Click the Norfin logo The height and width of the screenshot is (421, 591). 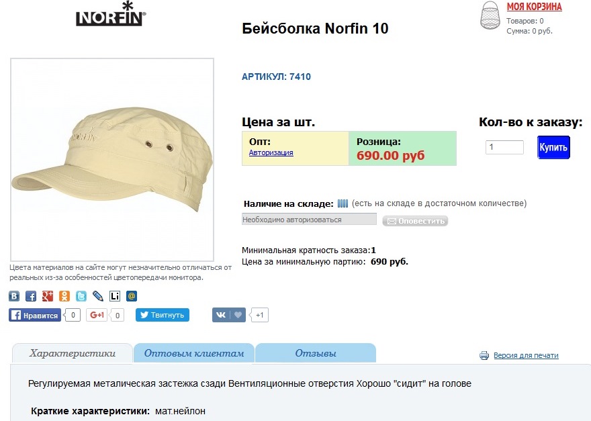pos(111,14)
